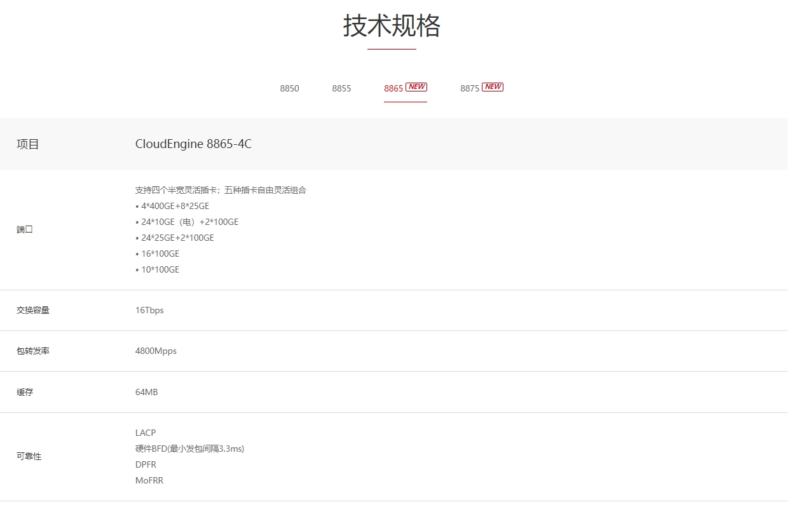Select the CloudEngine 8865-4C column header
The height and width of the screenshot is (507, 792).
[193, 144]
